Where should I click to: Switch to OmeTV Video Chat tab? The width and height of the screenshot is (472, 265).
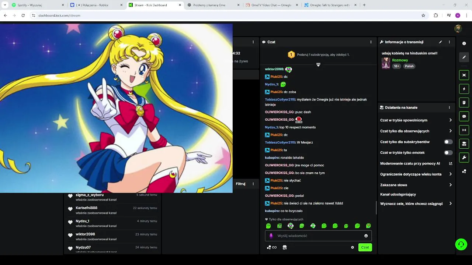[272, 5]
